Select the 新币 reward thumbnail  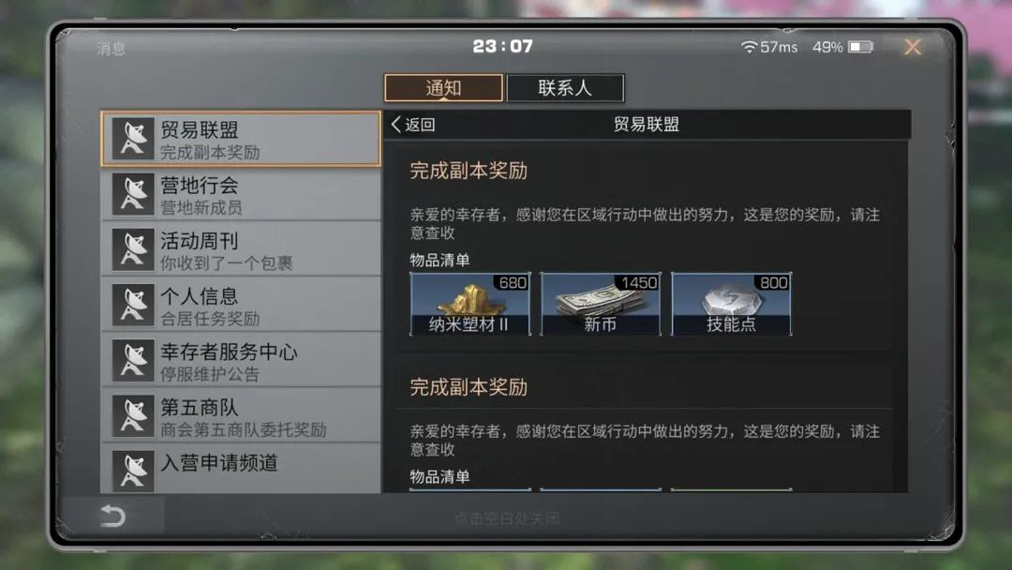pyautogui.click(x=601, y=304)
